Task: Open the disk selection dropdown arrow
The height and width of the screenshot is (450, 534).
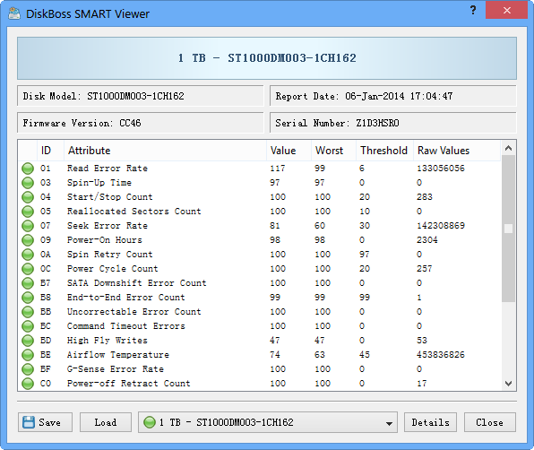Action: (389, 423)
